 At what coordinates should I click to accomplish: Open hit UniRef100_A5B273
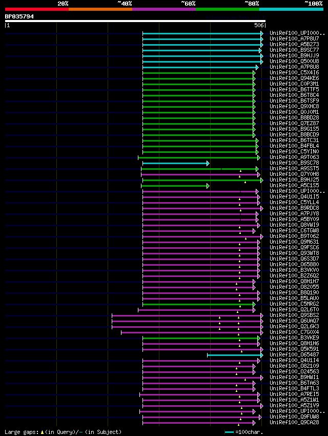(x=294, y=44)
